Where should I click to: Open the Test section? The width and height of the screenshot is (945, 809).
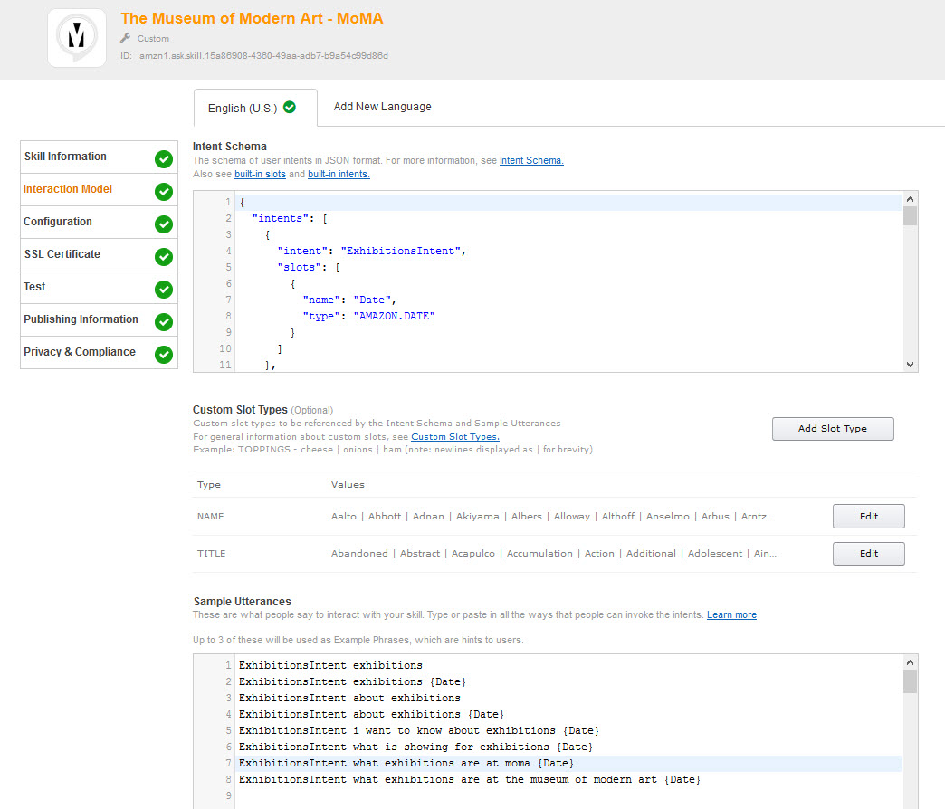[x=99, y=288]
